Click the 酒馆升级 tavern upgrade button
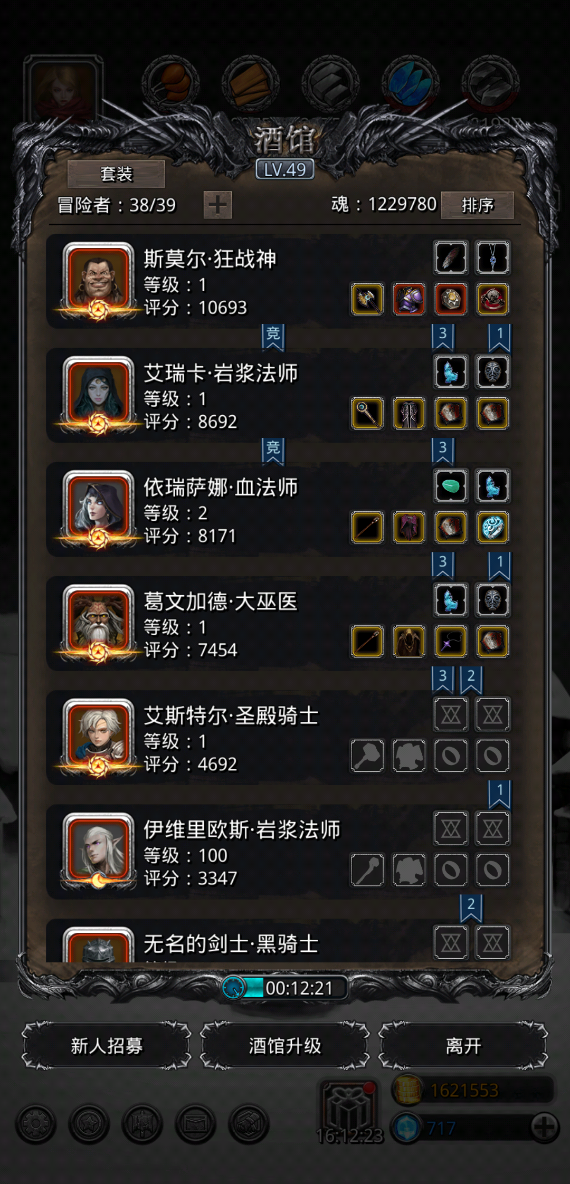570x1184 pixels. pyautogui.click(x=285, y=1045)
